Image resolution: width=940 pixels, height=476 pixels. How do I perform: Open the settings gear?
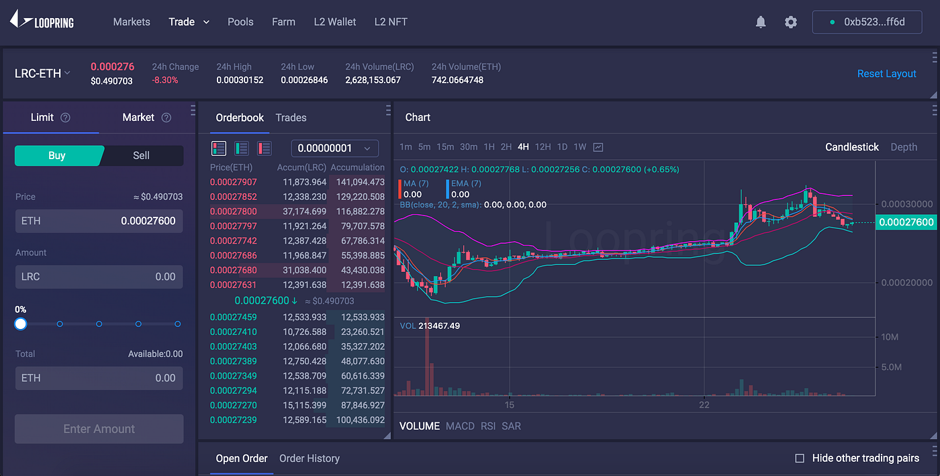(x=791, y=22)
